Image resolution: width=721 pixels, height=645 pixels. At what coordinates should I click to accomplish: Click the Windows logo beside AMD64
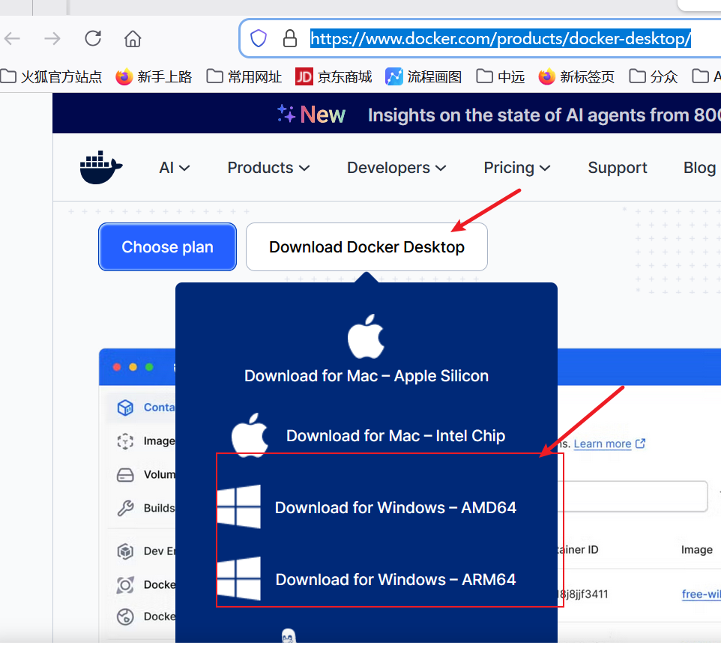coord(238,506)
